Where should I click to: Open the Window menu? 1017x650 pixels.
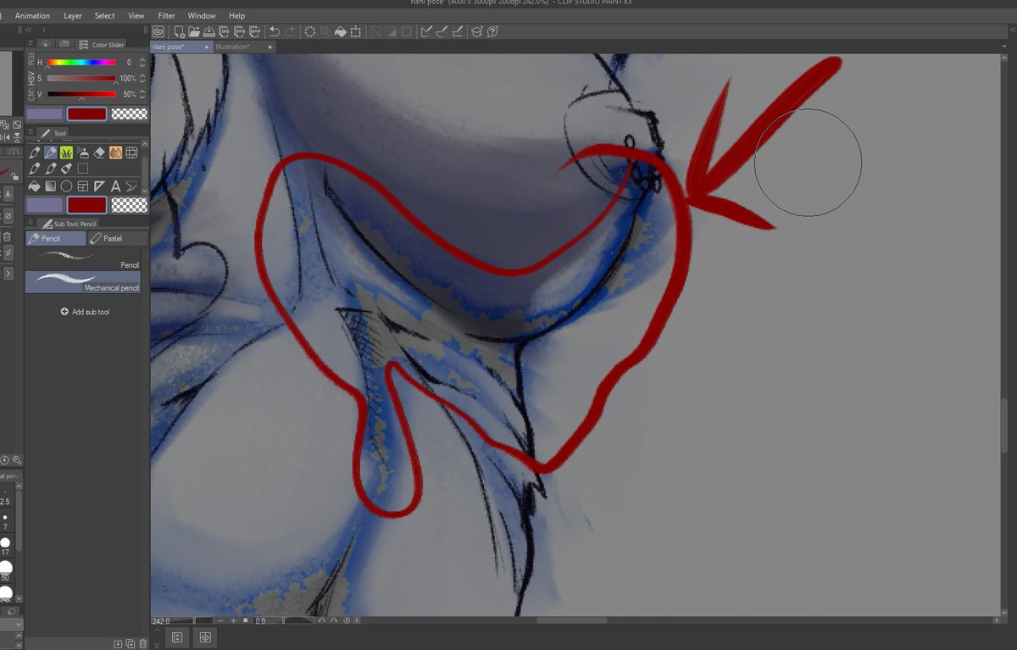[202, 15]
